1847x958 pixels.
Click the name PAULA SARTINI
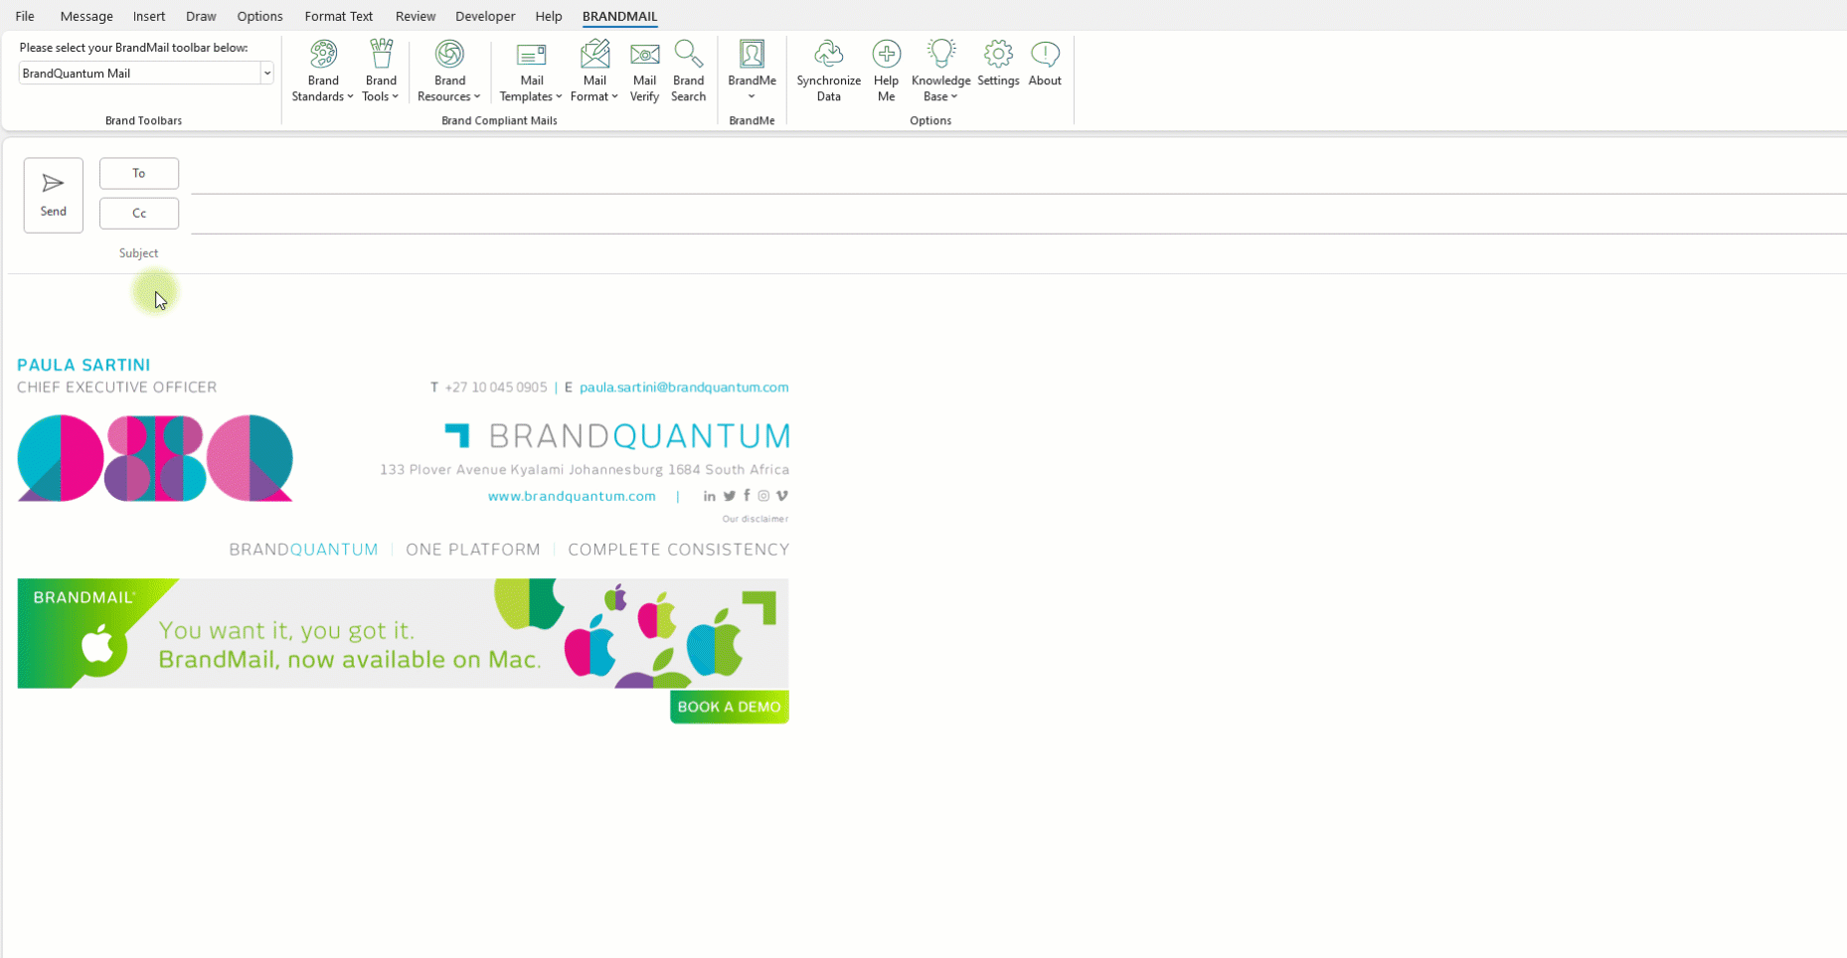click(x=84, y=365)
